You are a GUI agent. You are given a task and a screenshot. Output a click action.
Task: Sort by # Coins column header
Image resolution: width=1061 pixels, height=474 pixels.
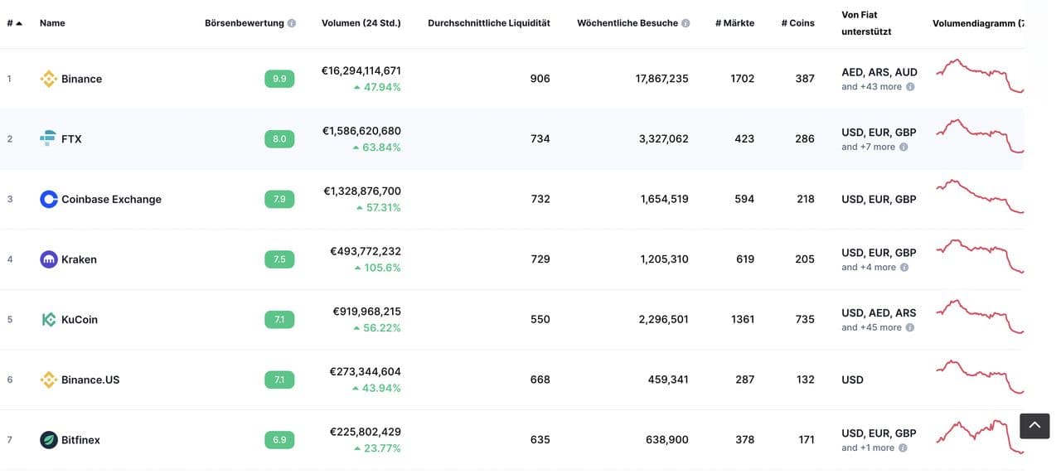click(797, 23)
